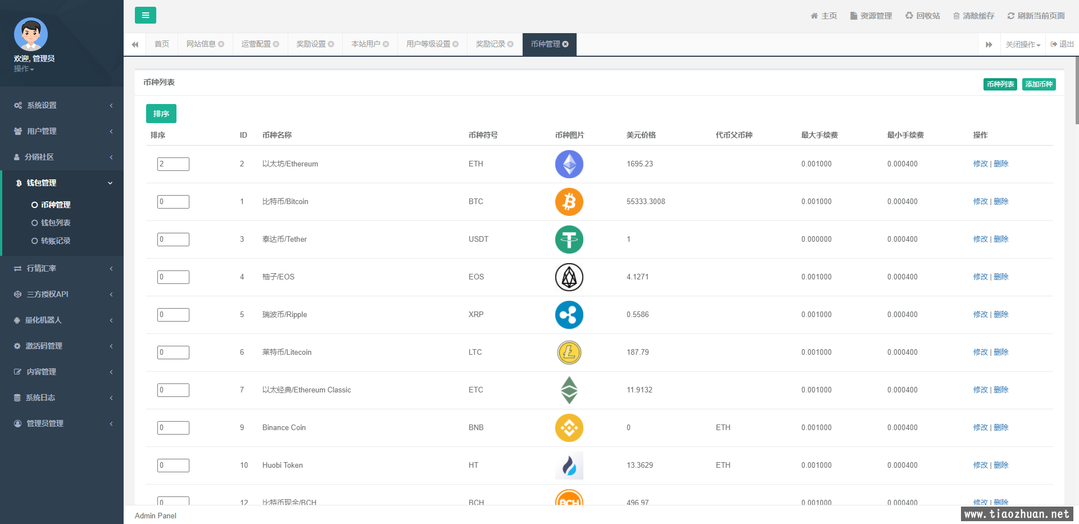
Task: Expand the 管理员管理 sidebar menu
Action: (x=62, y=423)
